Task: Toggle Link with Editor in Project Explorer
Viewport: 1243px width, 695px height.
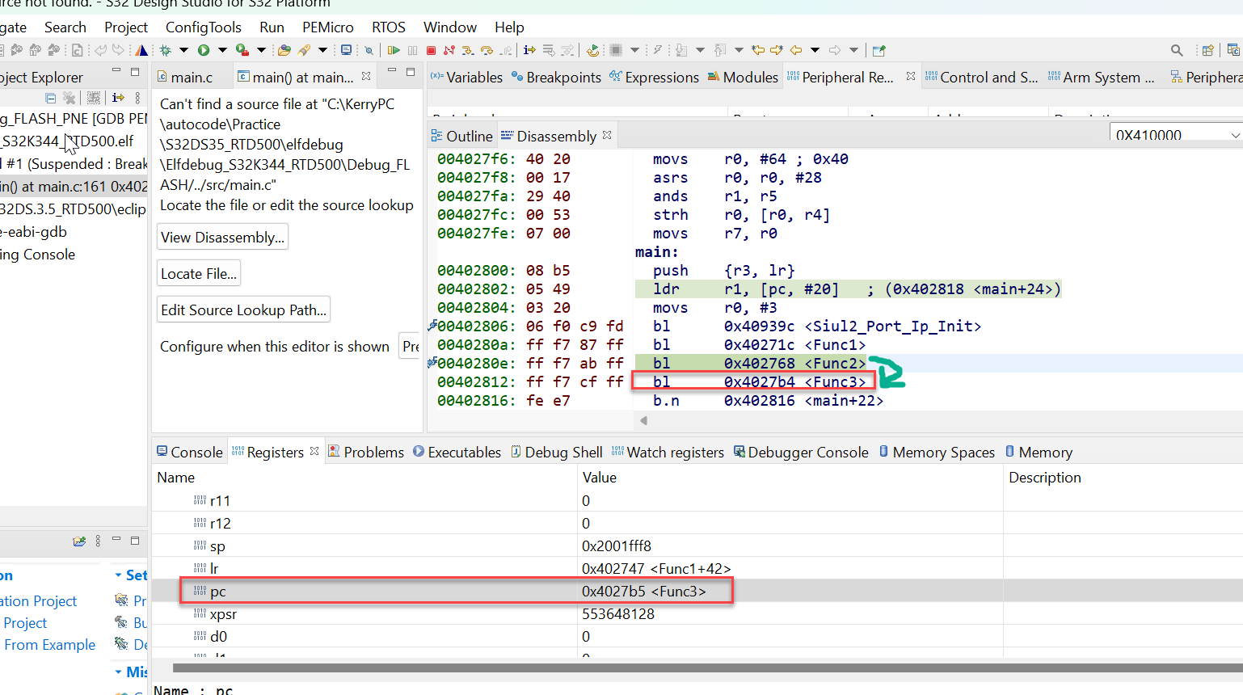Action: [116, 96]
